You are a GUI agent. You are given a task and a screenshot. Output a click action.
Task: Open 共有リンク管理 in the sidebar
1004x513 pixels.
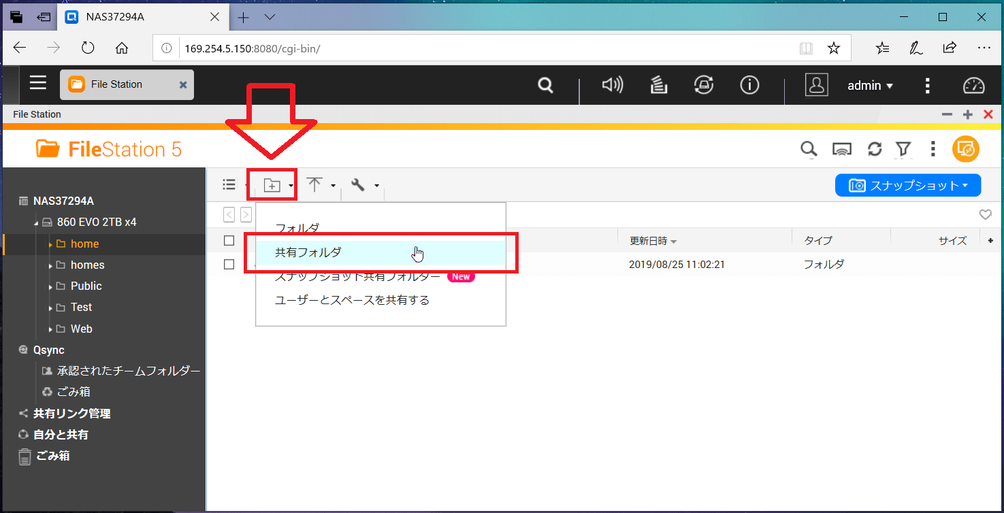click(x=71, y=414)
